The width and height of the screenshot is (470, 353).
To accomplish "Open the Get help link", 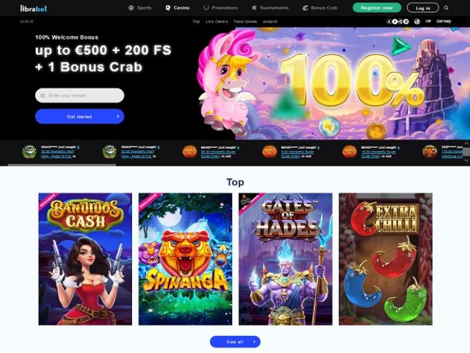I will 443,21.
